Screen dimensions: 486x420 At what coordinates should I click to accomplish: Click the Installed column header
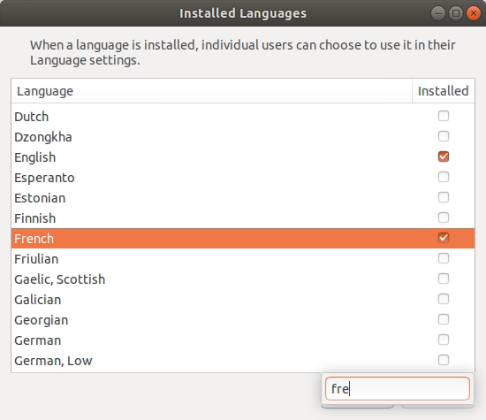[444, 91]
